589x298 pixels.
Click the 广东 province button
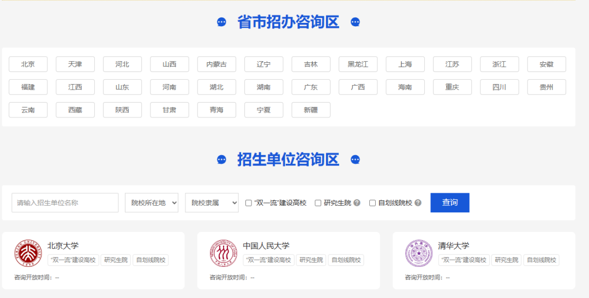[310, 87]
